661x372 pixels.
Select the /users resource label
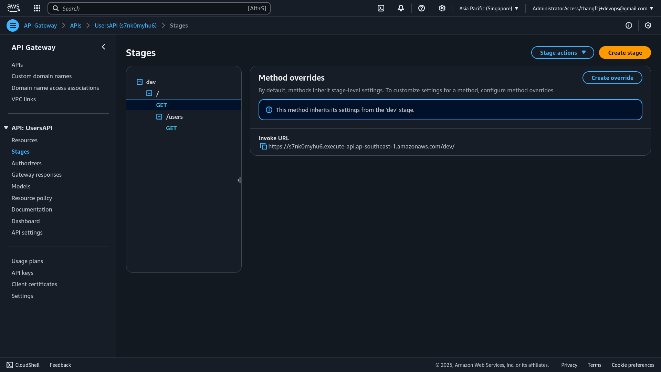174,117
